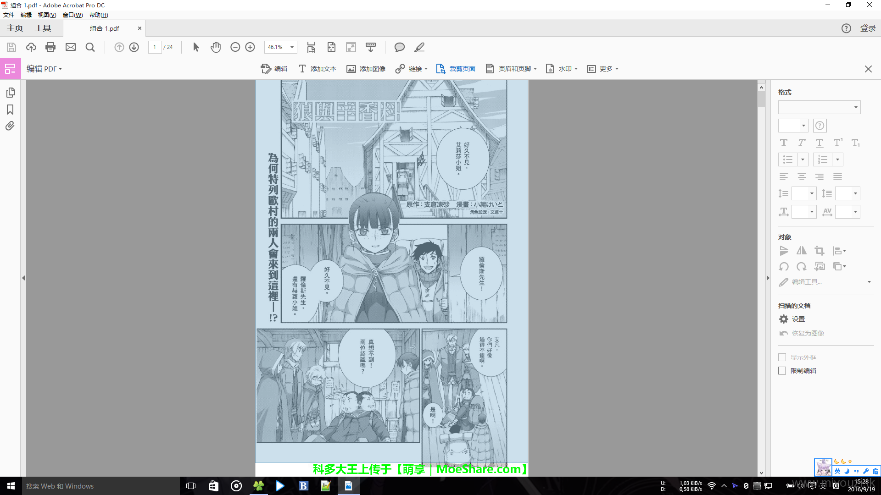881x495 pixels.
Task: Go to next page arrow
Action: pyautogui.click(x=134, y=47)
